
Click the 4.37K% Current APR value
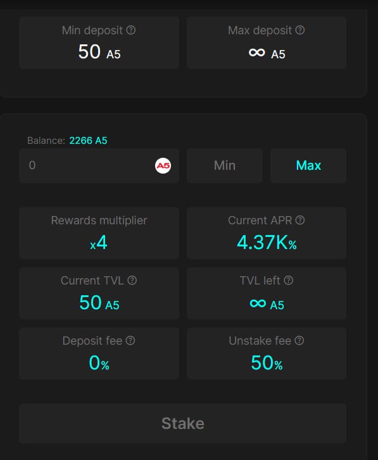click(267, 243)
